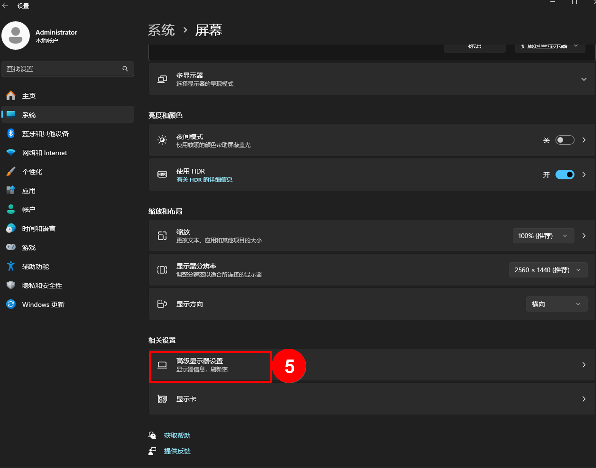Turn off the 使用 HDR toggle
The width and height of the screenshot is (596, 468).
[x=565, y=175]
